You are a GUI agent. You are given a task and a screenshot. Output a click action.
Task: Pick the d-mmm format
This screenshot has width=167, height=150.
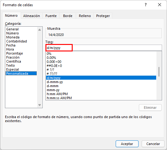tap(101, 86)
